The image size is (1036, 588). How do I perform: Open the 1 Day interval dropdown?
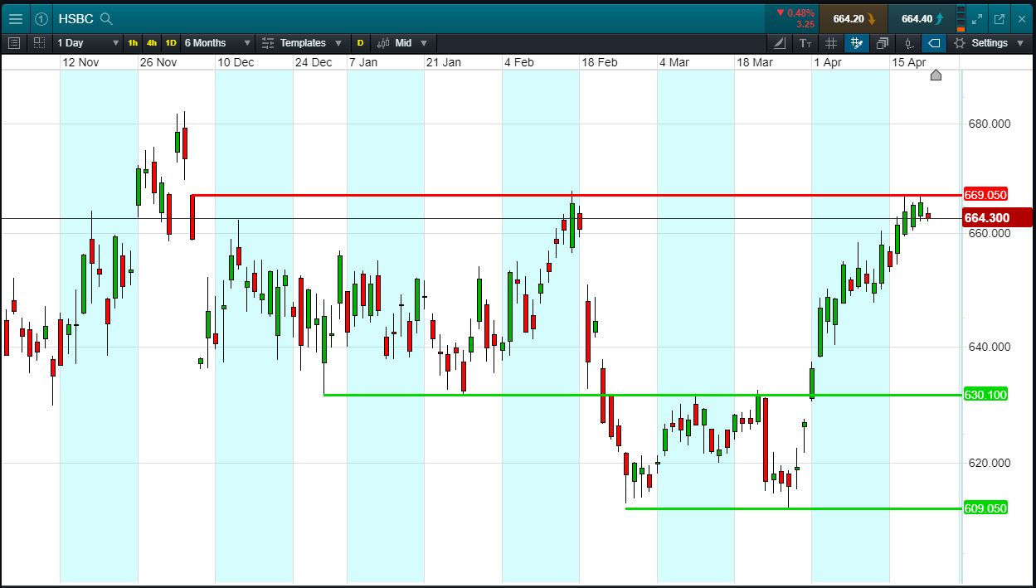88,42
